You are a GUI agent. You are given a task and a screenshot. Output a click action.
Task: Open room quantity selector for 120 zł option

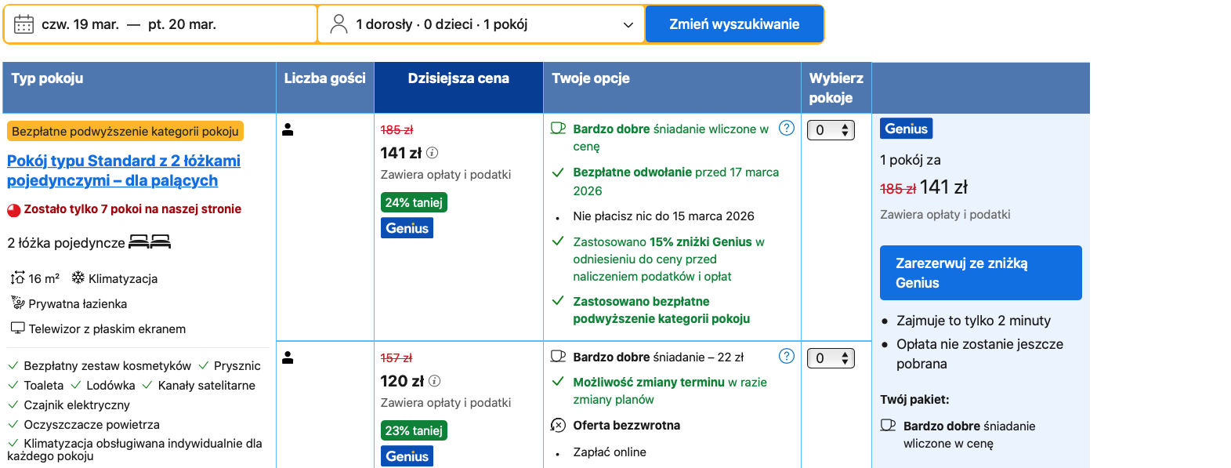(x=831, y=358)
